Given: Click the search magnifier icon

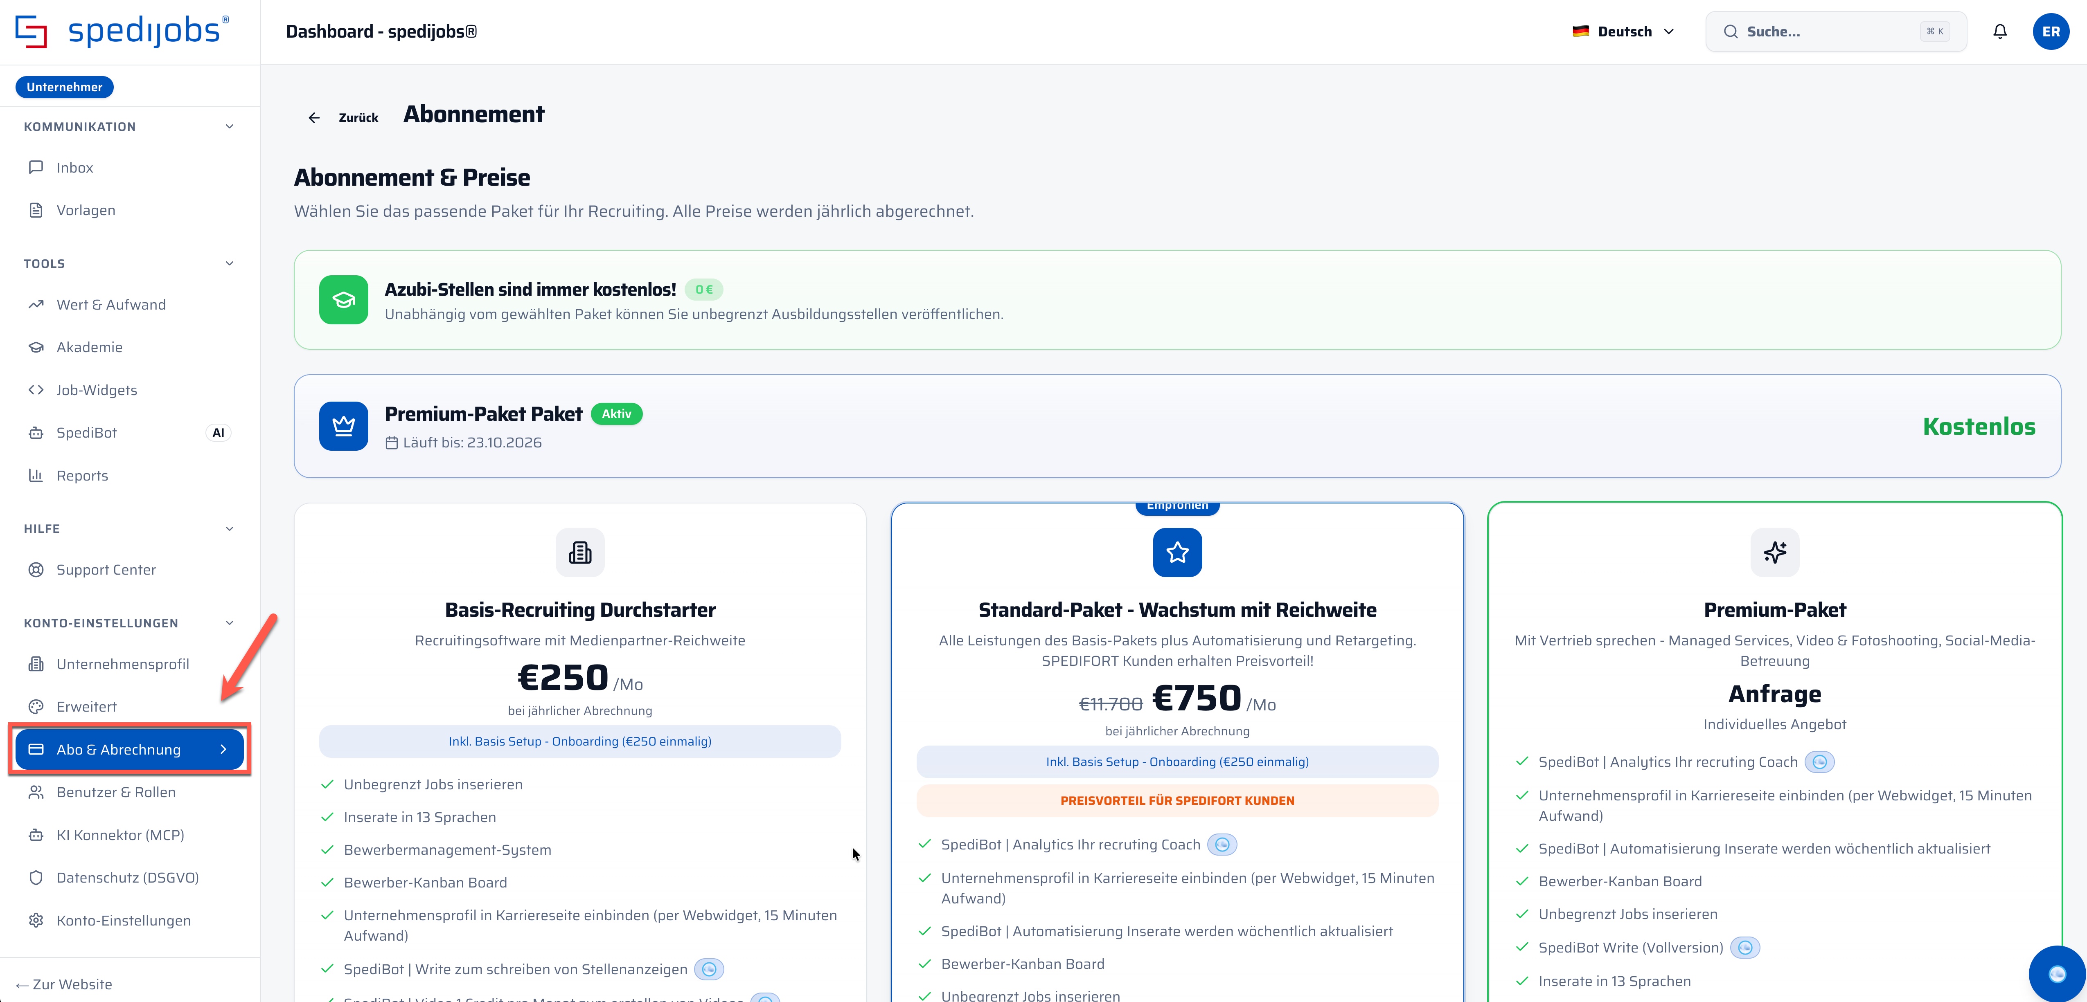Looking at the screenshot, I should click(x=1731, y=31).
